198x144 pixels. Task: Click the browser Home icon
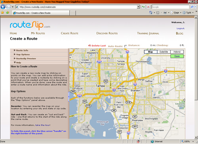151,13
